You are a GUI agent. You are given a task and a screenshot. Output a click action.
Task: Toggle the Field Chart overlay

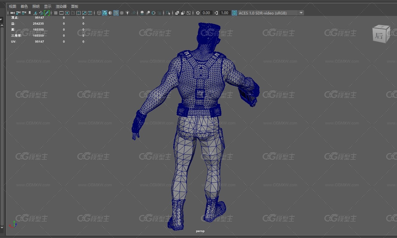pos(79,13)
